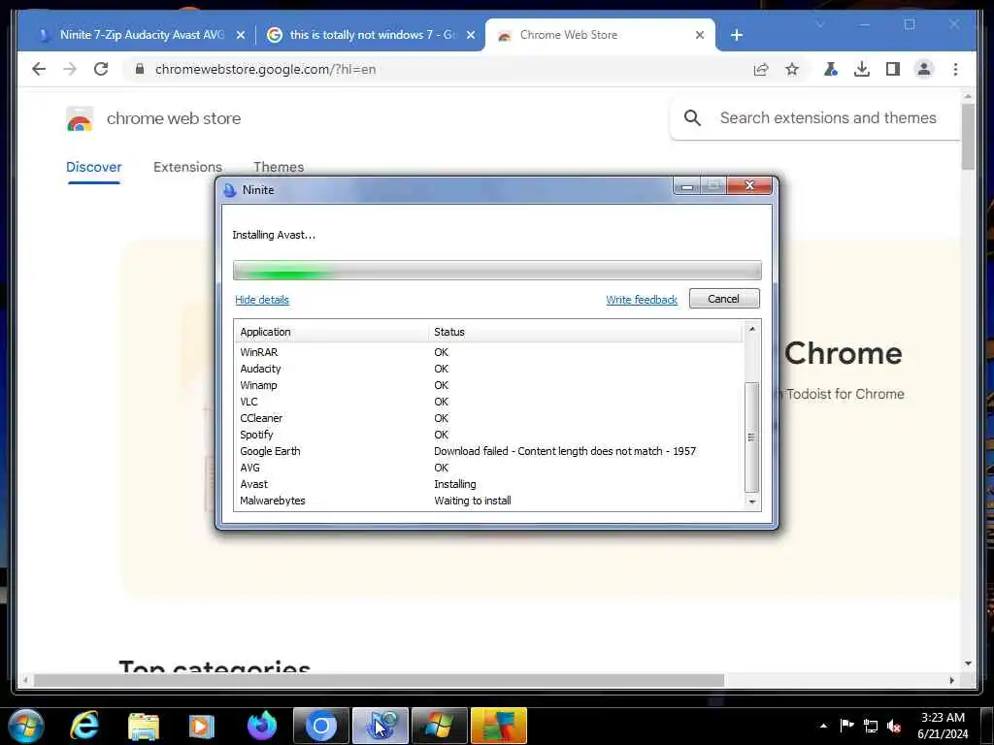994x745 pixels.
Task: Click the search magnifier icon in the store
Action: (x=692, y=117)
